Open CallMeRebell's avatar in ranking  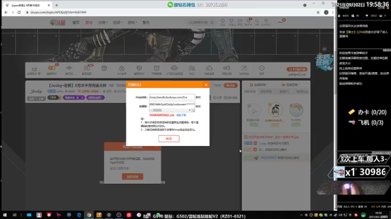point(275,109)
